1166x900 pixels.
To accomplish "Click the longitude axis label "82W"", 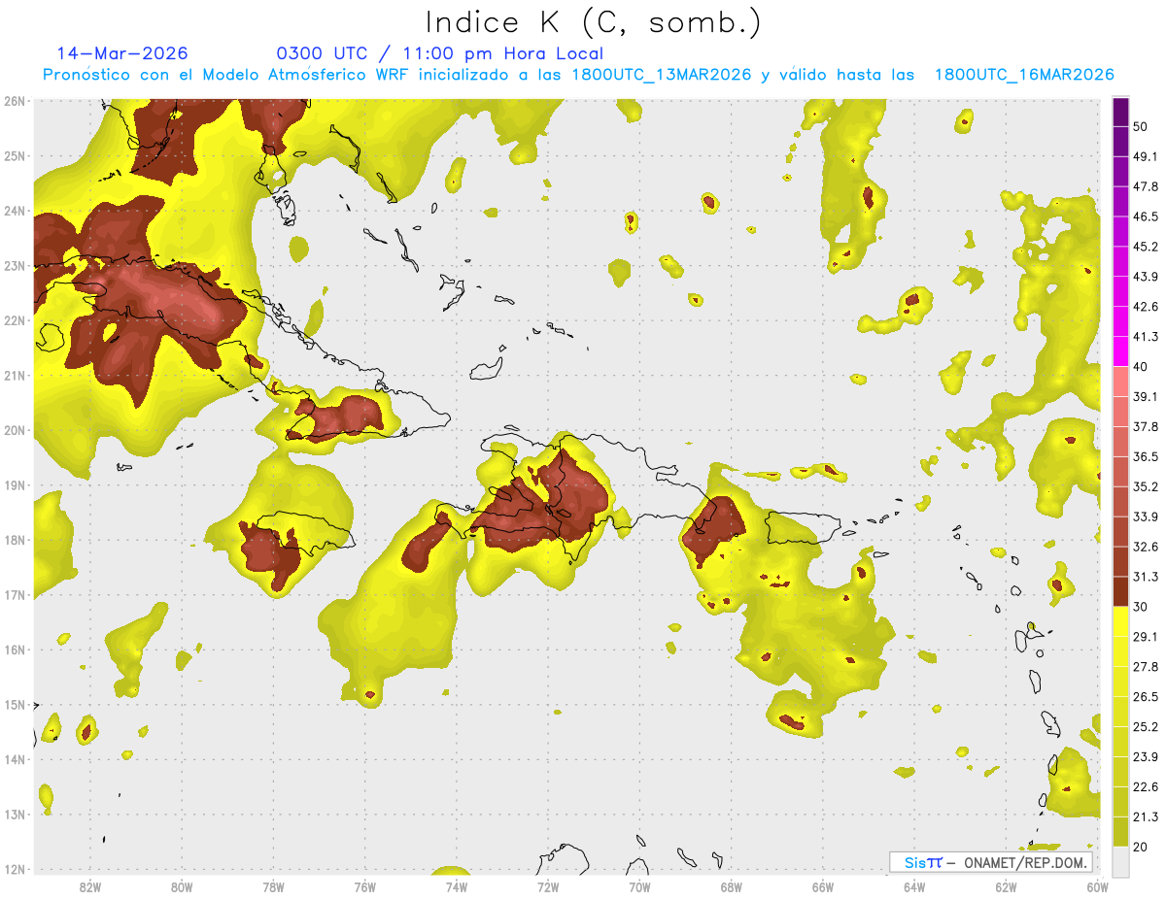I will (x=90, y=887).
